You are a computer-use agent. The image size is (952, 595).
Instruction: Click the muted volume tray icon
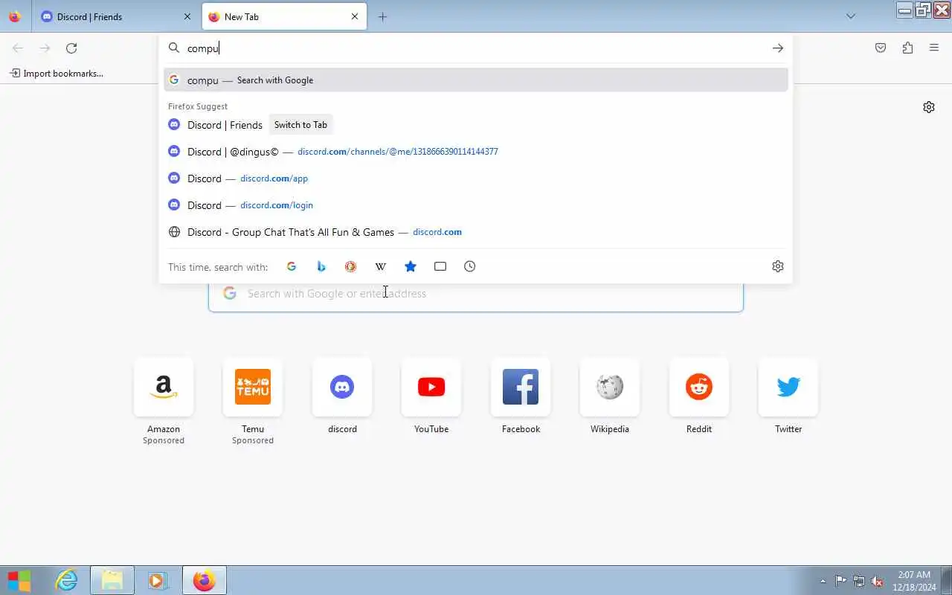[877, 581]
